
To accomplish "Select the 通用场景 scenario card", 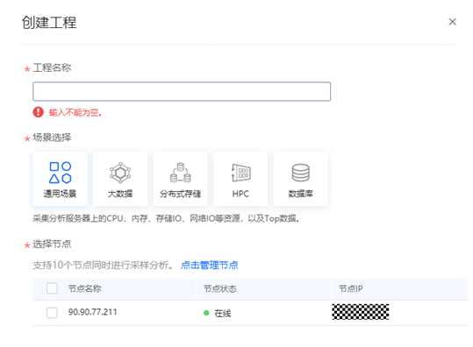I will tap(60, 179).
